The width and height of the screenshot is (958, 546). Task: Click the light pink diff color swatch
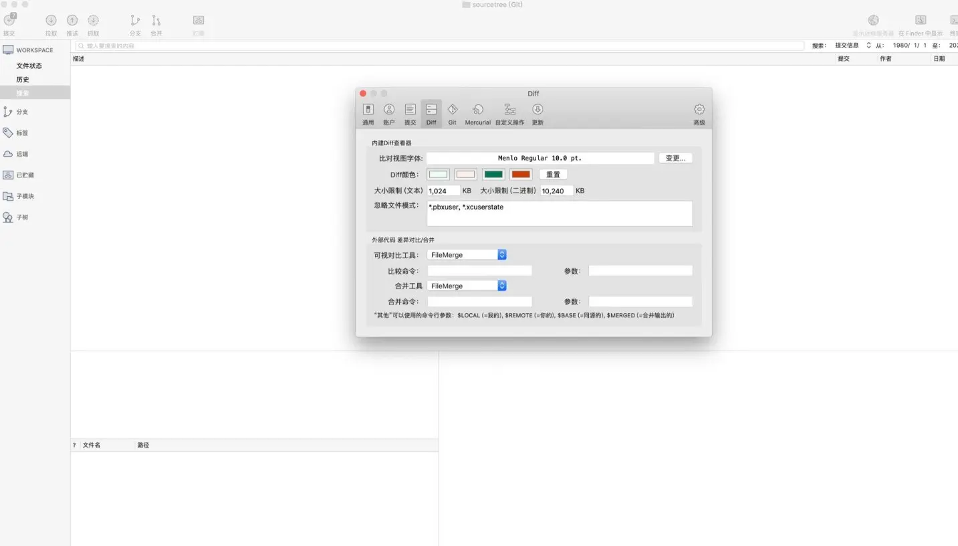pos(465,175)
